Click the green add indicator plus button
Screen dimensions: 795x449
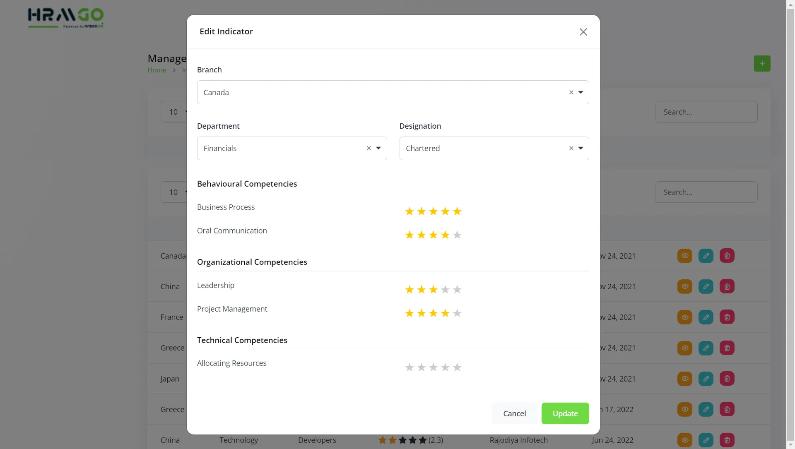click(762, 63)
